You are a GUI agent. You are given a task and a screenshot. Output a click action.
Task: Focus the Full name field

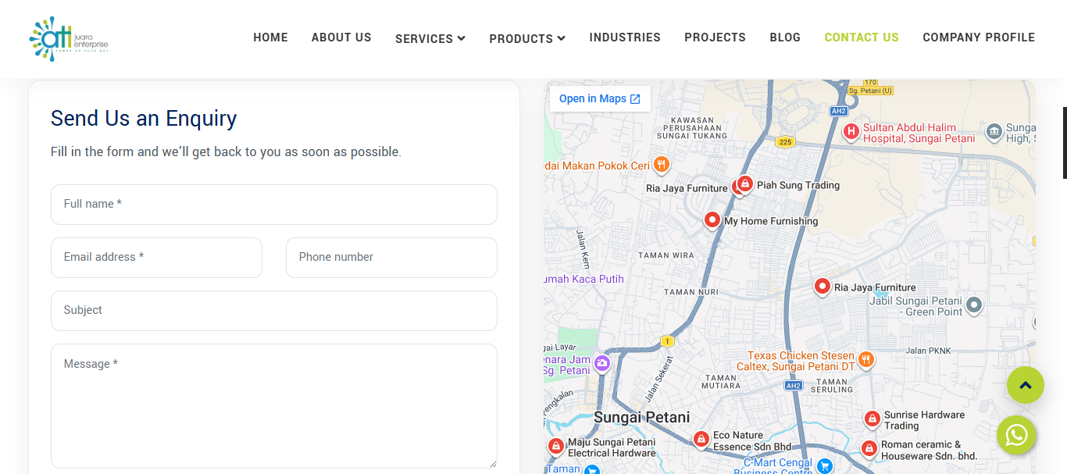(x=274, y=205)
